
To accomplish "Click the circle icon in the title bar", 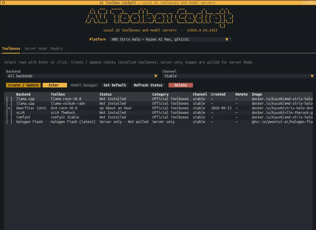I will click(x=4, y=3).
